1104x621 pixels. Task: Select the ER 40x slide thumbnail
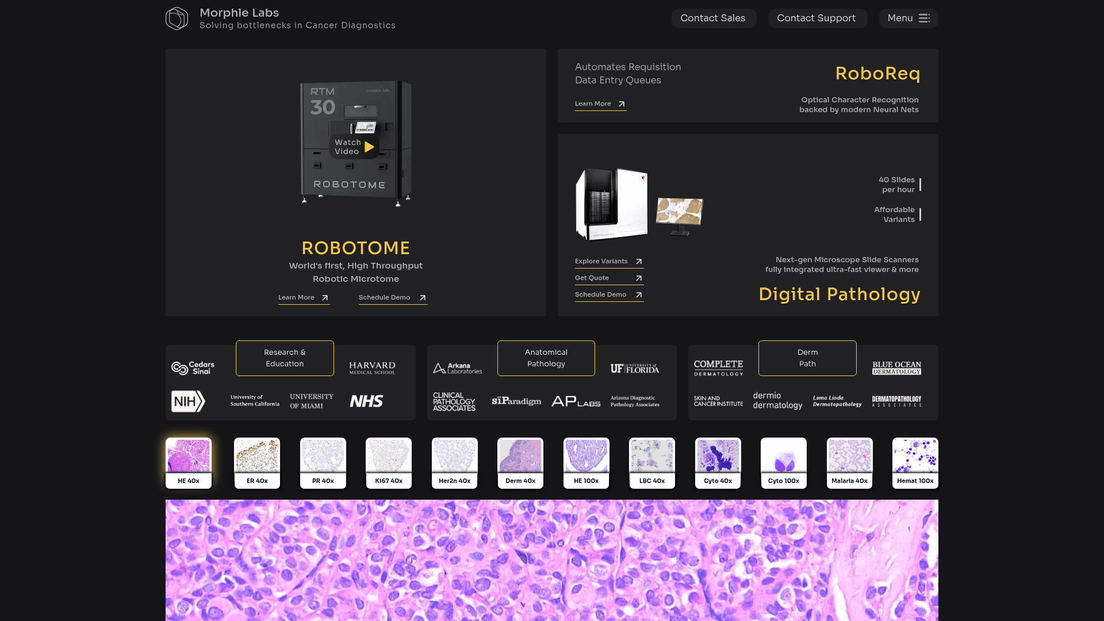pos(257,463)
